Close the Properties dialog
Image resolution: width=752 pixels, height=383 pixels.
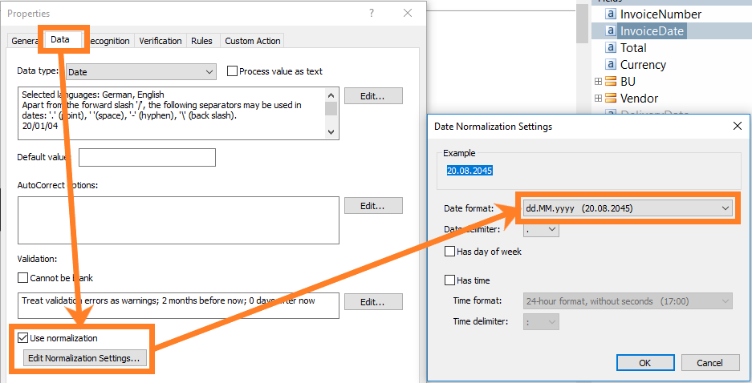pyautogui.click(x=408, y=13)
